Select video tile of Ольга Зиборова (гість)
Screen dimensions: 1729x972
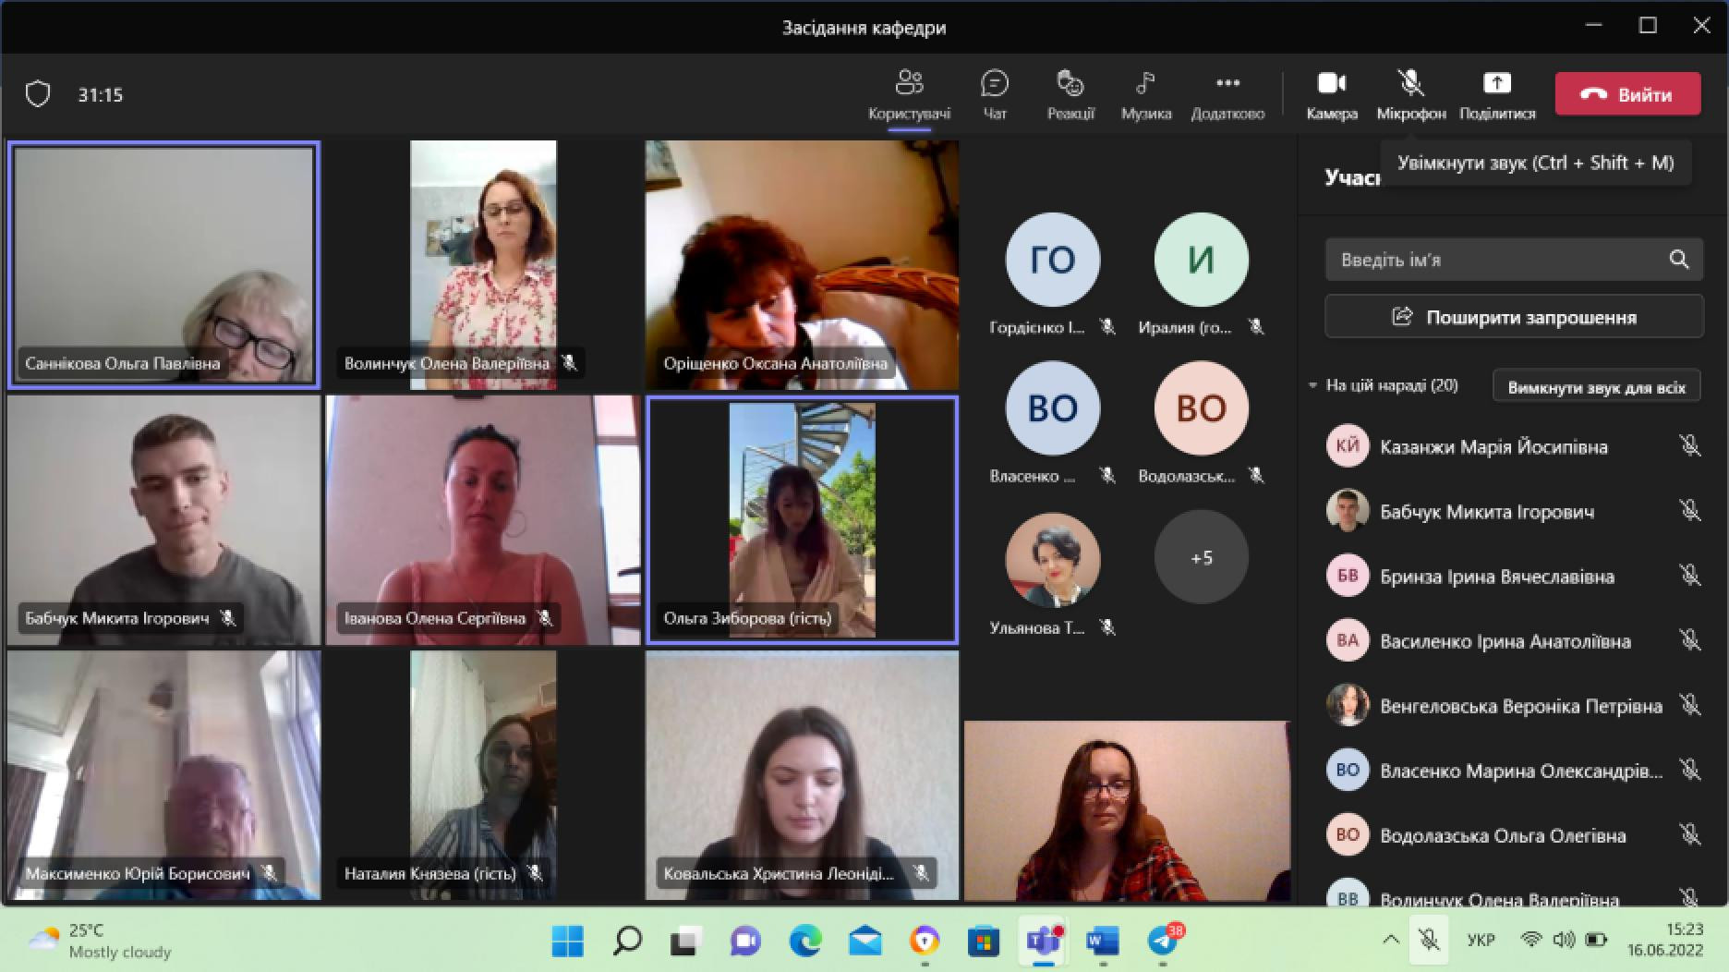click(802, 520)
